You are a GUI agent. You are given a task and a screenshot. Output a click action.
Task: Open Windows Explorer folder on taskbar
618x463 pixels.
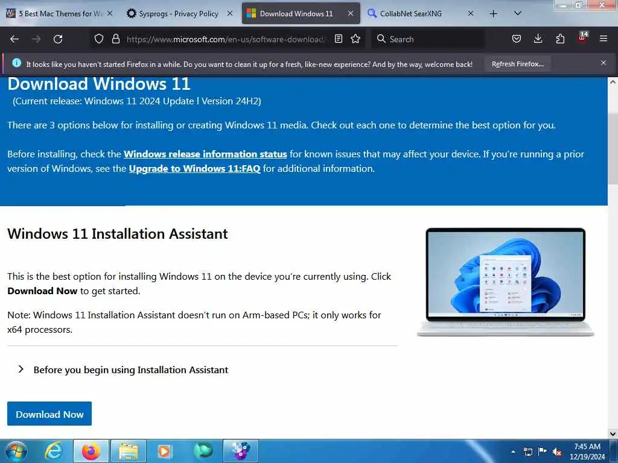[129, 451]
